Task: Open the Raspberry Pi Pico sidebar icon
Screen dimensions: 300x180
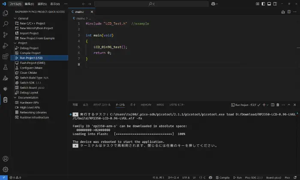Action: click(6, 100)
